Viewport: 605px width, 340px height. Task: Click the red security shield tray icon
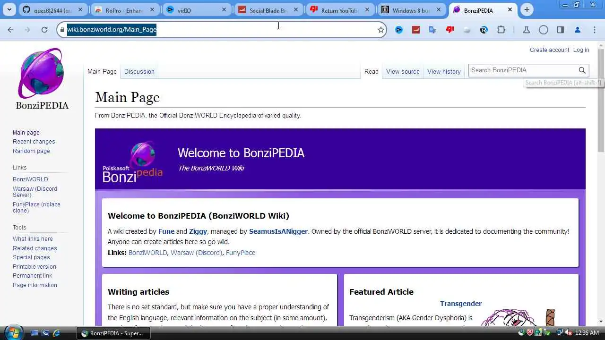[530, 333]
